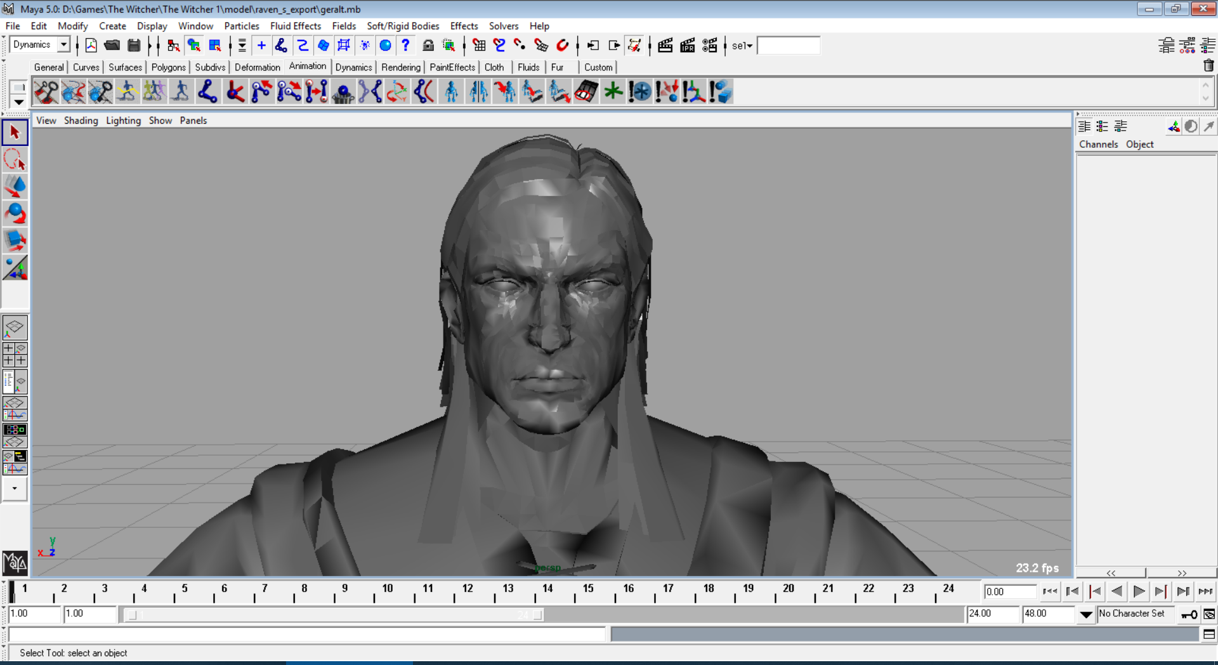This screenshot has height=665, width=1218.
Task: Toggle Snap to curves magnet
Action: (x=499, y=45)
